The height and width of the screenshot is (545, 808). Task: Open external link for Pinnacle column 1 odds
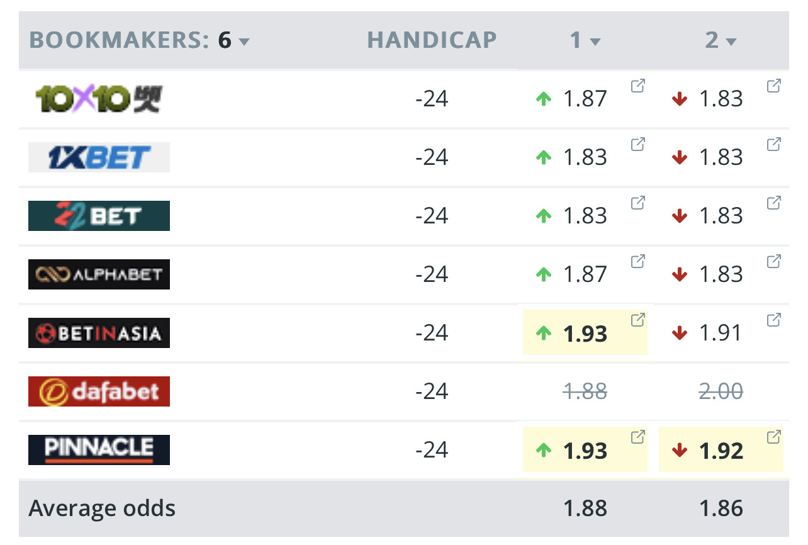click(637, 437)
